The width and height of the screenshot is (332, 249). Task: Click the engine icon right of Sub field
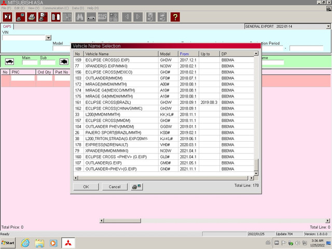64,62
